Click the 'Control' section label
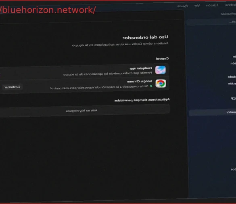 162,59
